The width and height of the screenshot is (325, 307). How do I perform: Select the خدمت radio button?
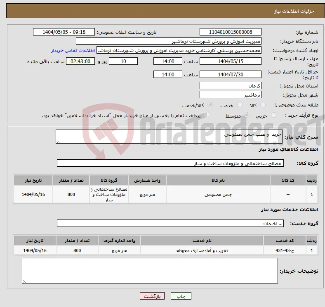(240, 105)
